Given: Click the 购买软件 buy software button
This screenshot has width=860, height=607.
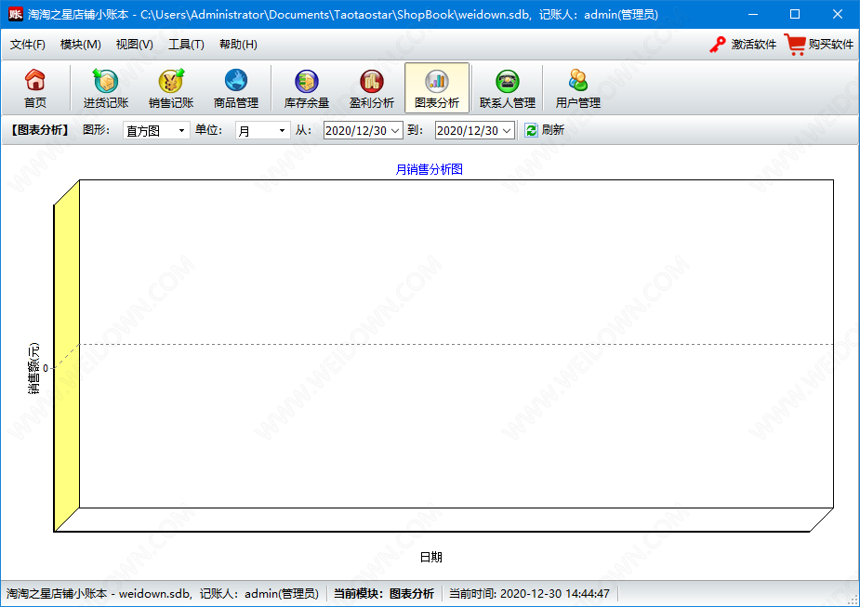Looking at the screenshot, I should pos(819,45).
